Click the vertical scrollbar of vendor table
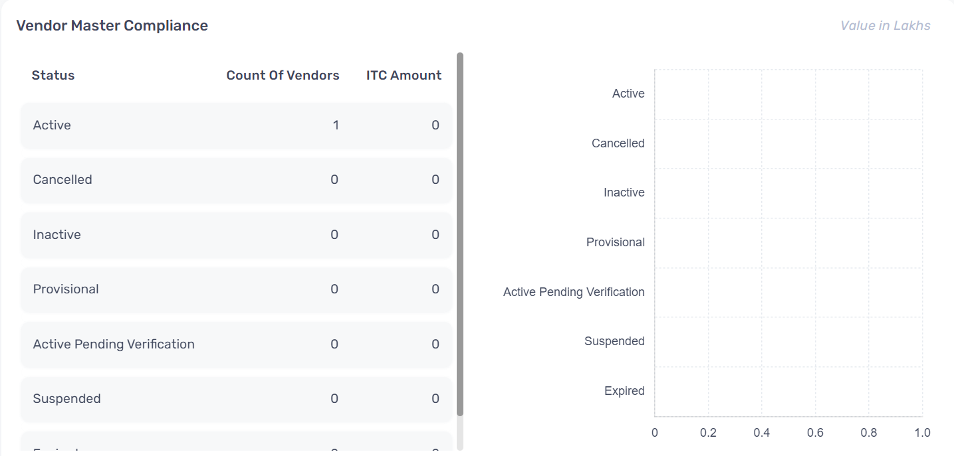Screen dimensions: 954x456 (x=460, y=234)
